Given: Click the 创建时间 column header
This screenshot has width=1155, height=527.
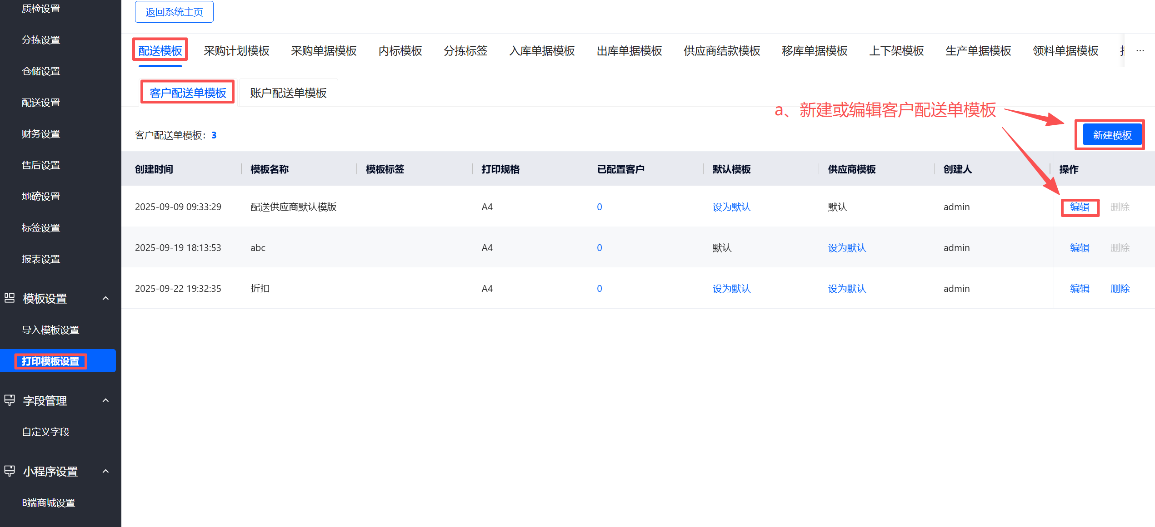Looking at the screenshot, I should click(154, 169).
